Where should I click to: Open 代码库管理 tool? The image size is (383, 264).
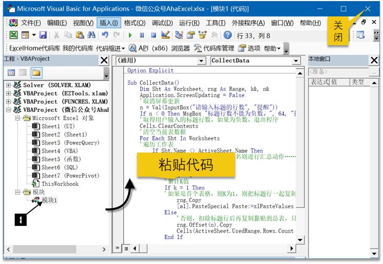[214, 48]
